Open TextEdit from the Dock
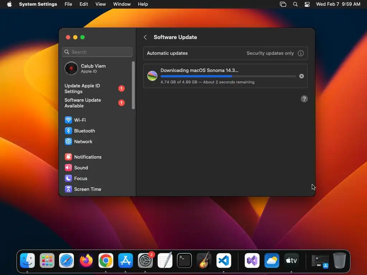The width and height of the screenshot is (367, 275). [x=165, y=260]
